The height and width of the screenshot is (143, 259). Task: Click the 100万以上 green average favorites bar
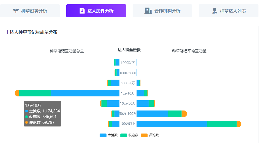[222, 124]
